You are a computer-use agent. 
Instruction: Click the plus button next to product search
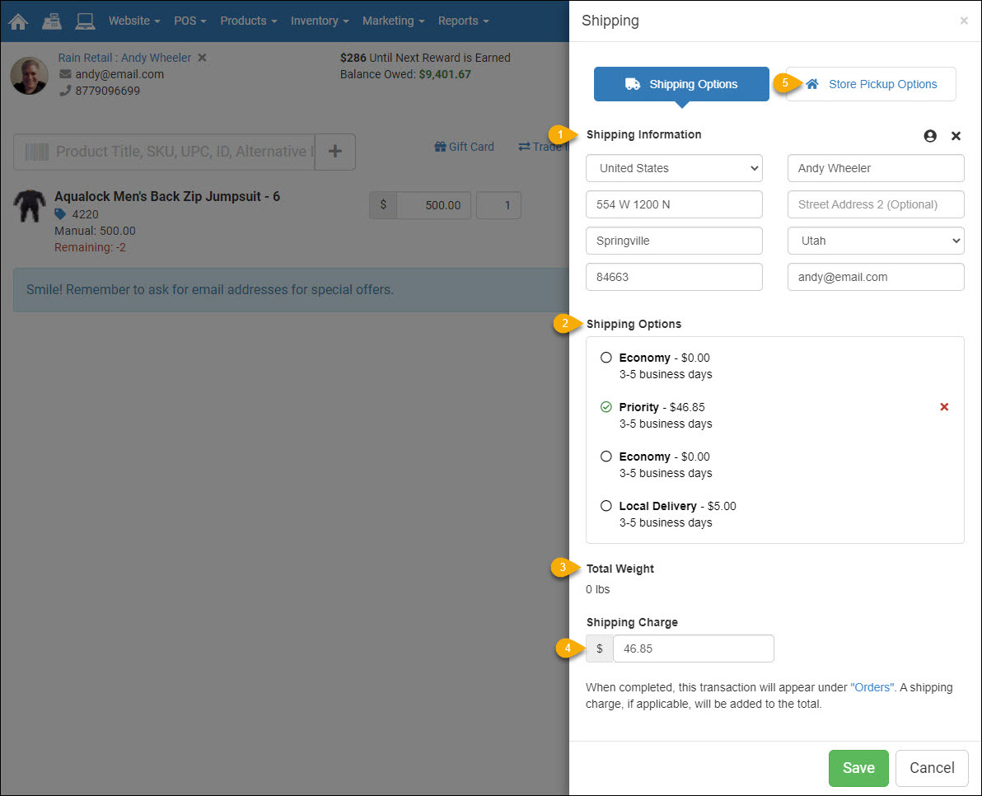pyautogui.click(x=335, y=152)
